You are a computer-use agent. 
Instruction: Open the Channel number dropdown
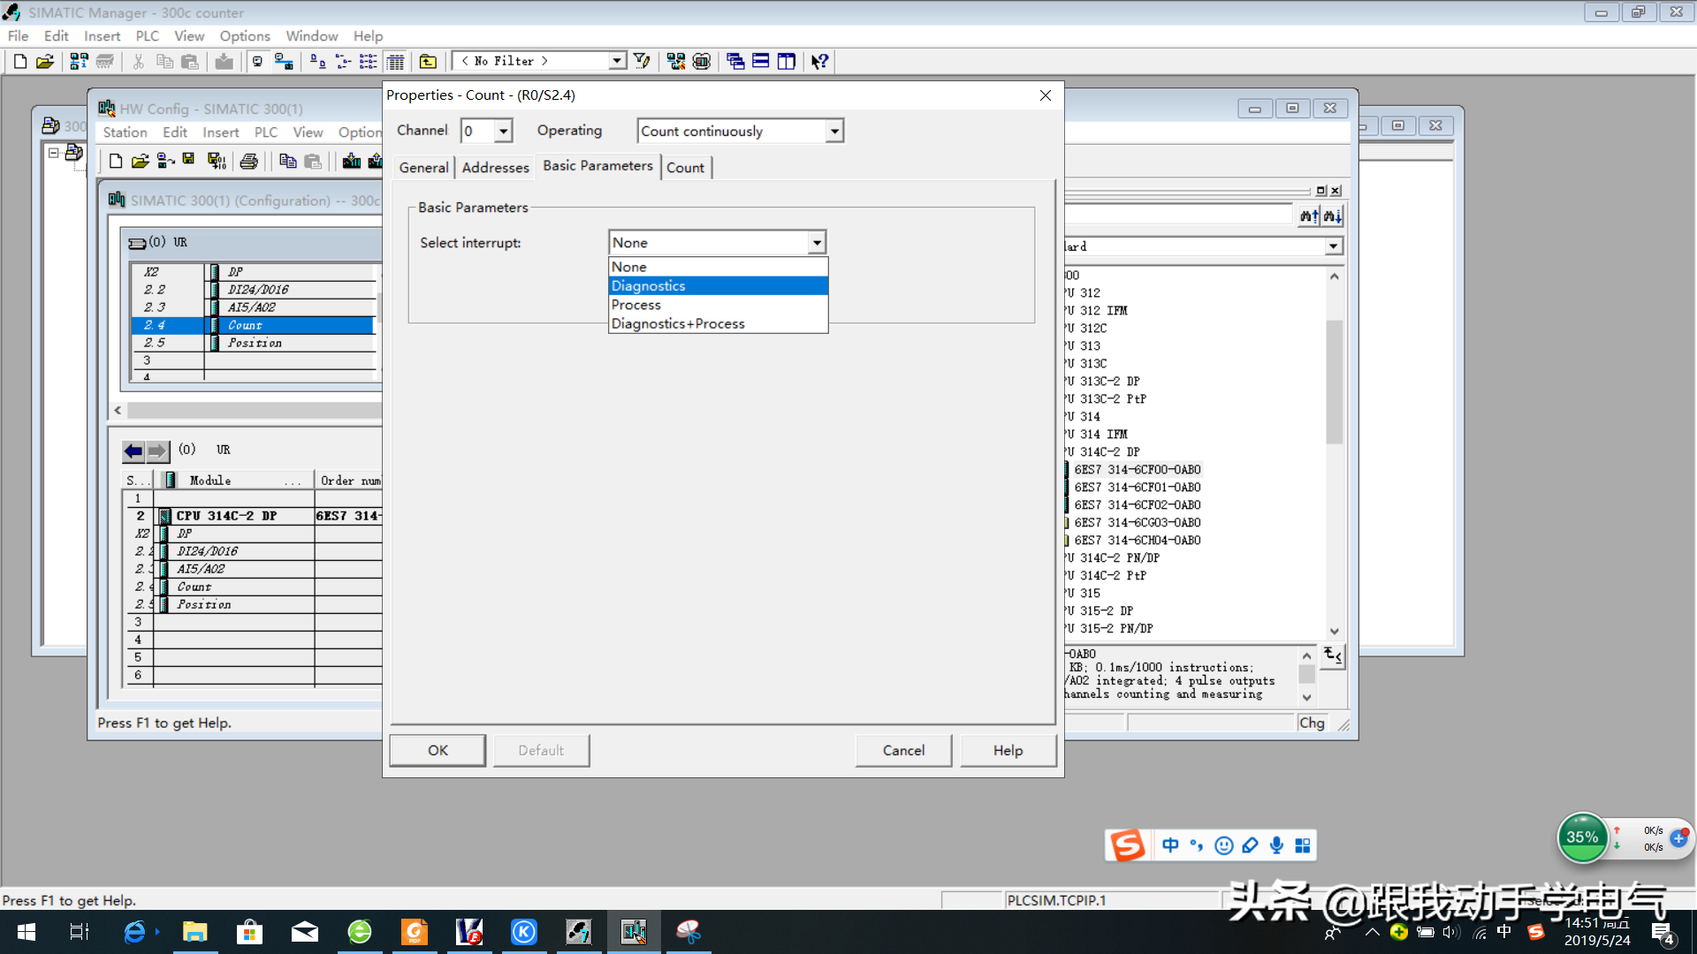click(503, 131)
